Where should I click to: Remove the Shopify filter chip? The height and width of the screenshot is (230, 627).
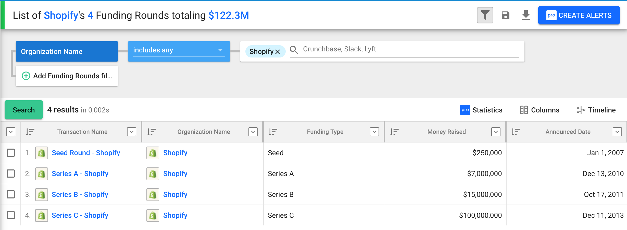pos(278,52)
